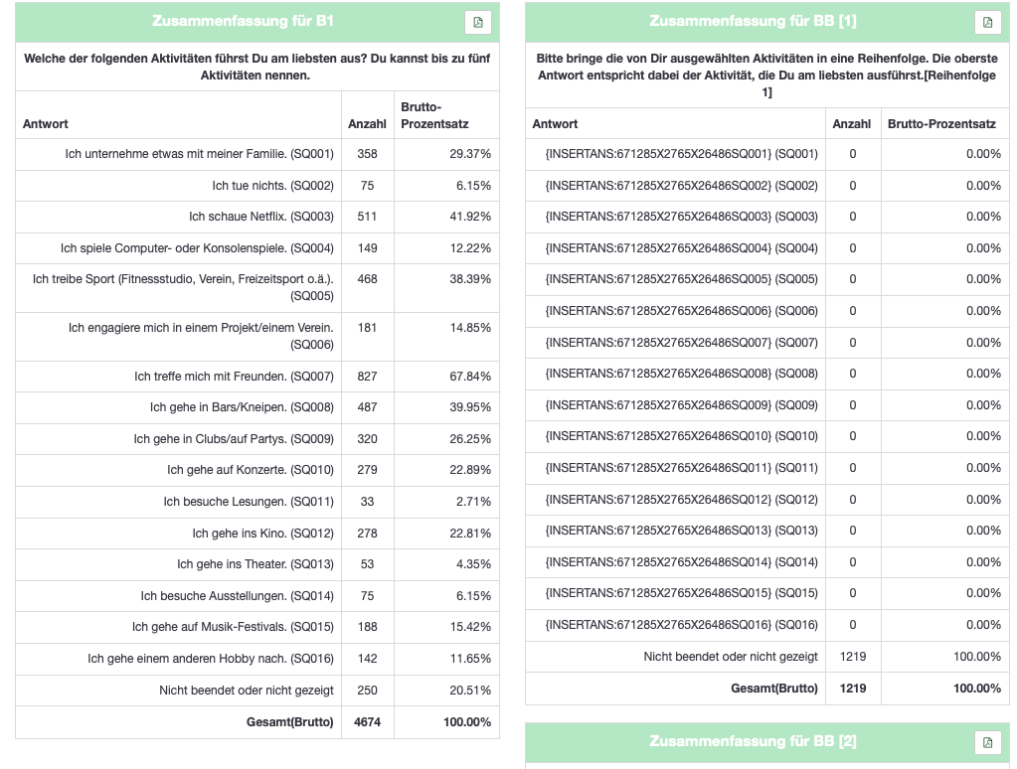This screenshot has width=1017, height=769.
Task: Select the 'Ich schaue Netflix' row
Action: coord(257,217)
